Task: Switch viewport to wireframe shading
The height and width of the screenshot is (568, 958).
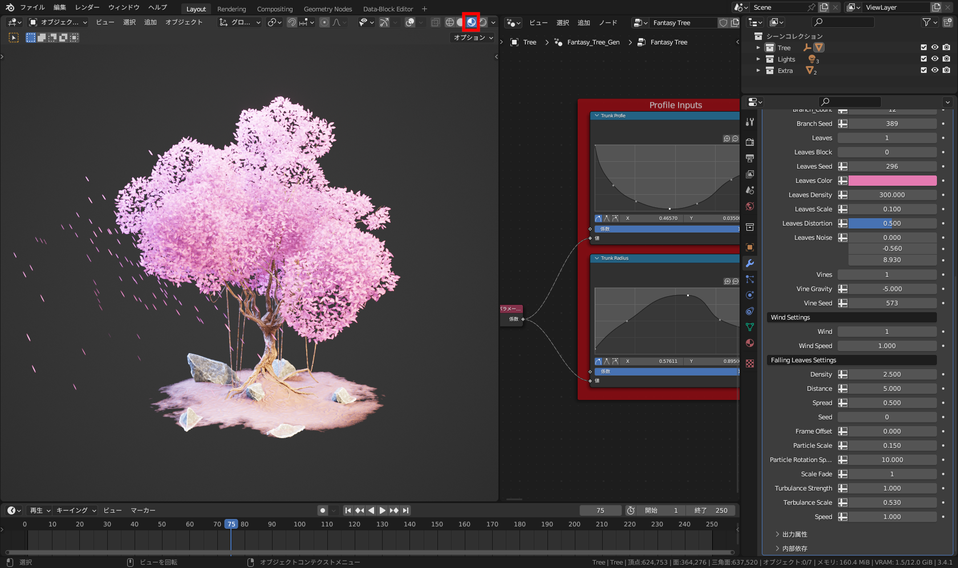Action: click(449, 22)
